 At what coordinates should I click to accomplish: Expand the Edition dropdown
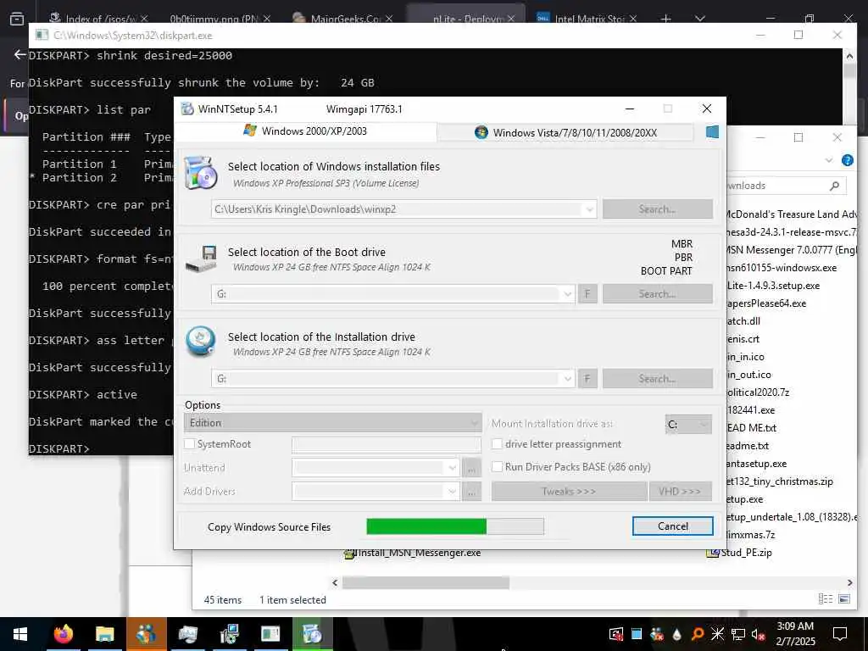coord(332,423)
